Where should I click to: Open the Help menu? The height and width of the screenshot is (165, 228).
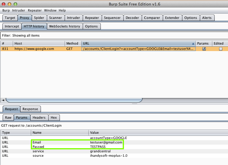[62, 10]
